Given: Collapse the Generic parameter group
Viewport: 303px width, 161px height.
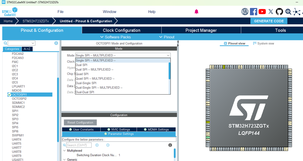Looking at the screenshot, I should (64, 159).
